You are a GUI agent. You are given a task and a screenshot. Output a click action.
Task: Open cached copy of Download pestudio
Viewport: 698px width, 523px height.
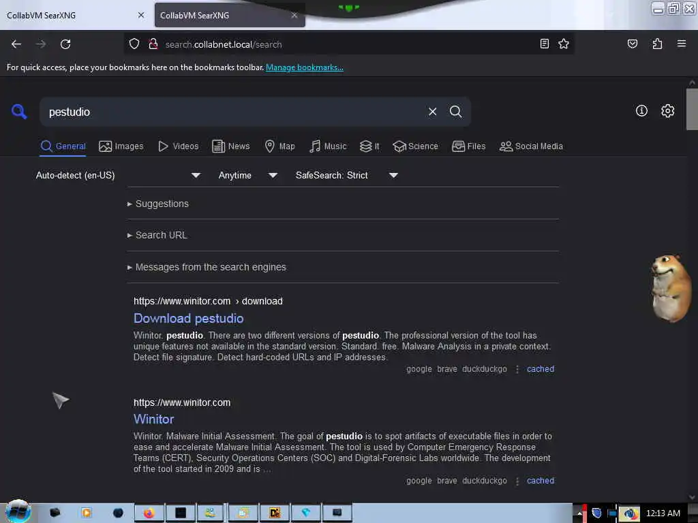click(541, 369)
